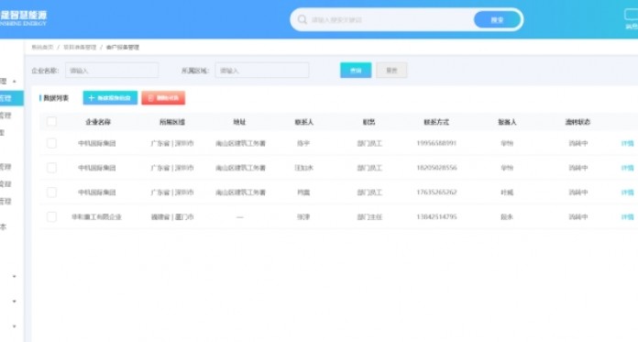Viewport: 638px width, 342px height.
Task: Go to the first breadcrumb, 系统首页
Action: (42, 48)
